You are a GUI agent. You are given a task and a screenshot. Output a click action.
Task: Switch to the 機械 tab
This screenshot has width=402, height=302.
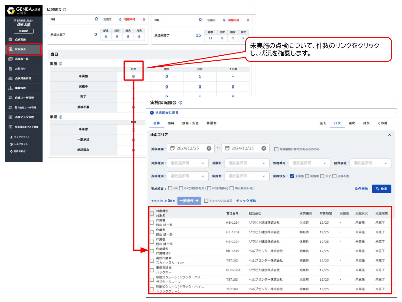click(x=171, y=123)
